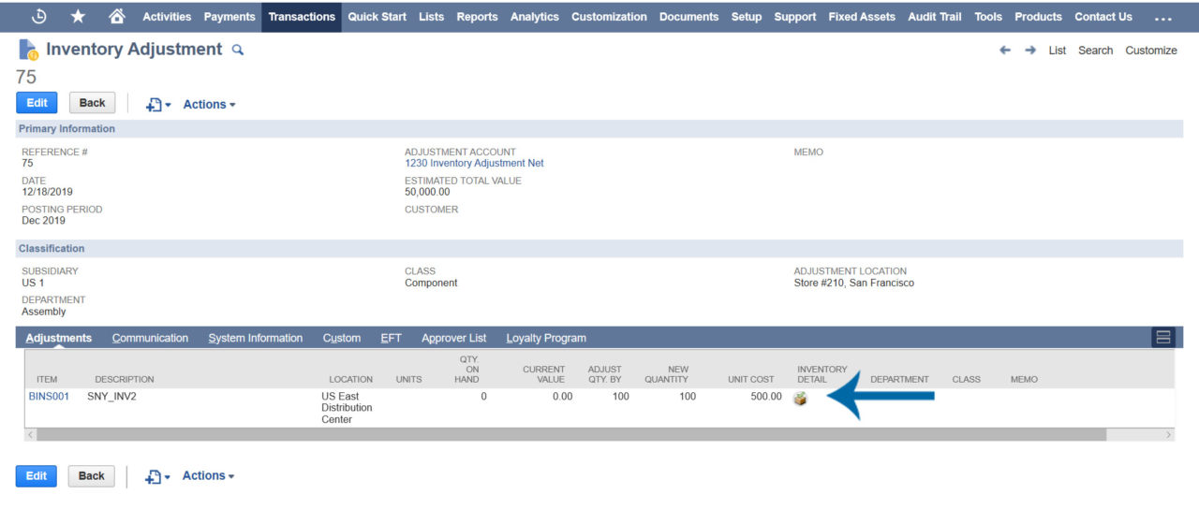Go to next record arrow
The height and width of the screenshot is (509, 1199).
(x=1030, y=51)
